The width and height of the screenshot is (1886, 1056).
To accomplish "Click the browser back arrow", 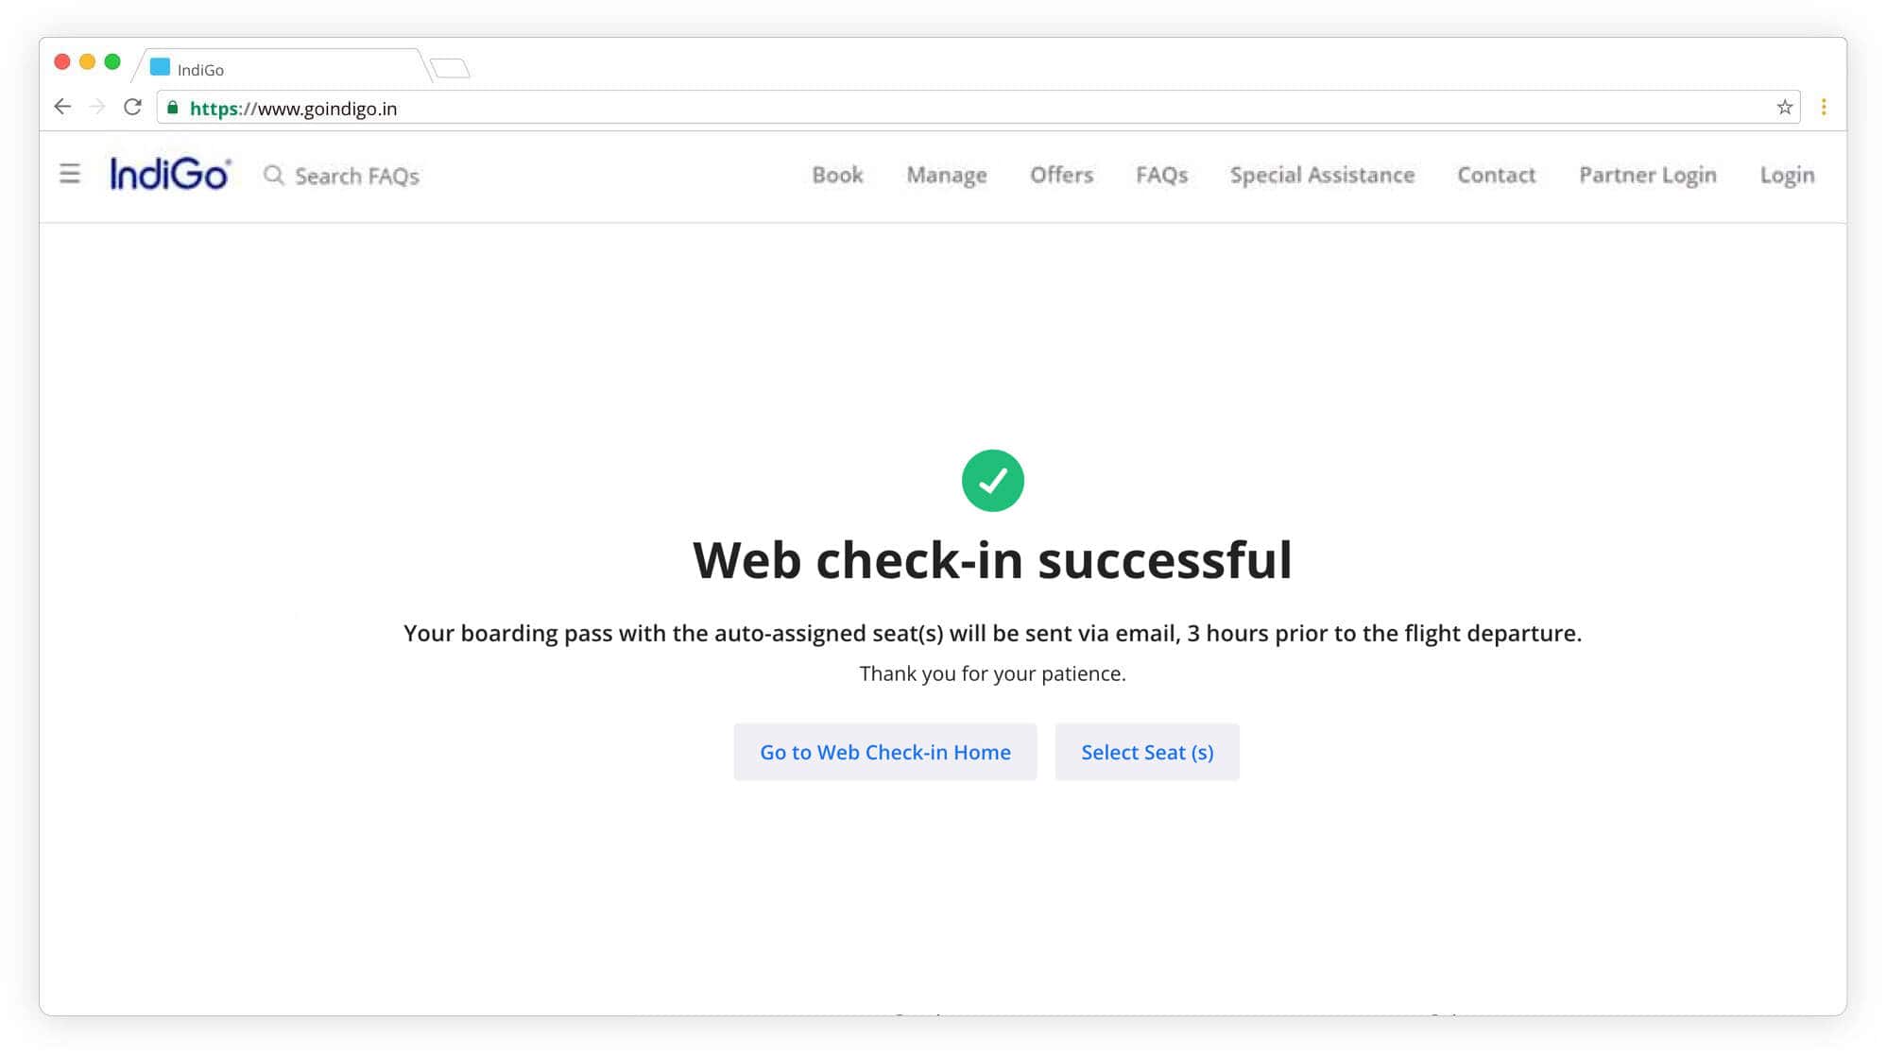I will click(62, 107).
